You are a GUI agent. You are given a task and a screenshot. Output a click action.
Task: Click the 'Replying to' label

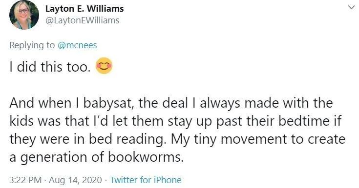[32, 45]
